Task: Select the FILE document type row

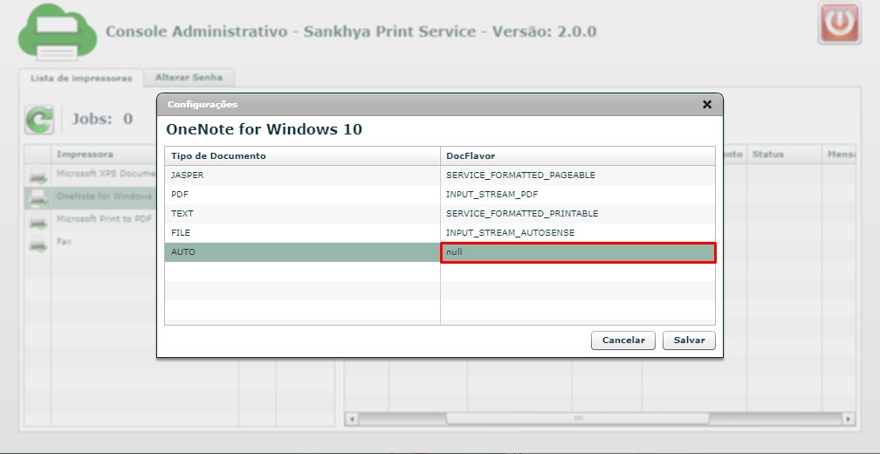Action: tap(439, 232)
